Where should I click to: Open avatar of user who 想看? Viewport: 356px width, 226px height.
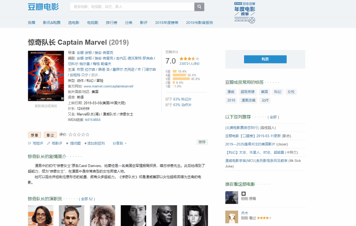232,198
